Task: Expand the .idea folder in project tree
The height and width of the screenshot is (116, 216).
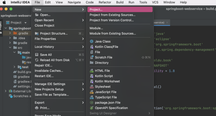Action: tap(10, 38)
